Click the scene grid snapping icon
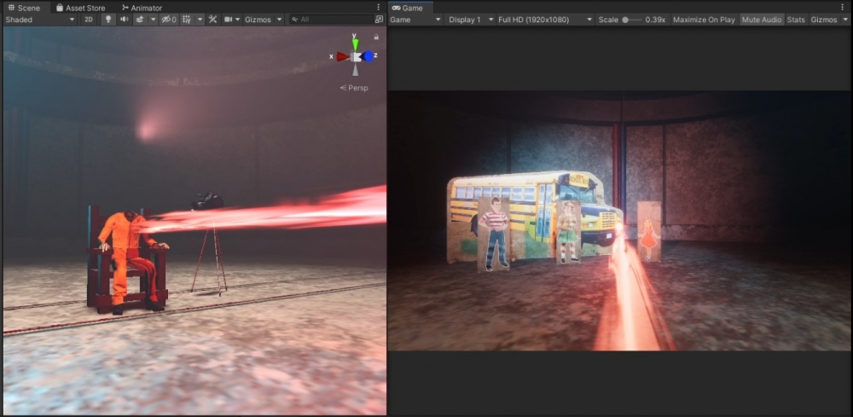The height and width of the screenshot is (417, 853). (x=187, y=20)
